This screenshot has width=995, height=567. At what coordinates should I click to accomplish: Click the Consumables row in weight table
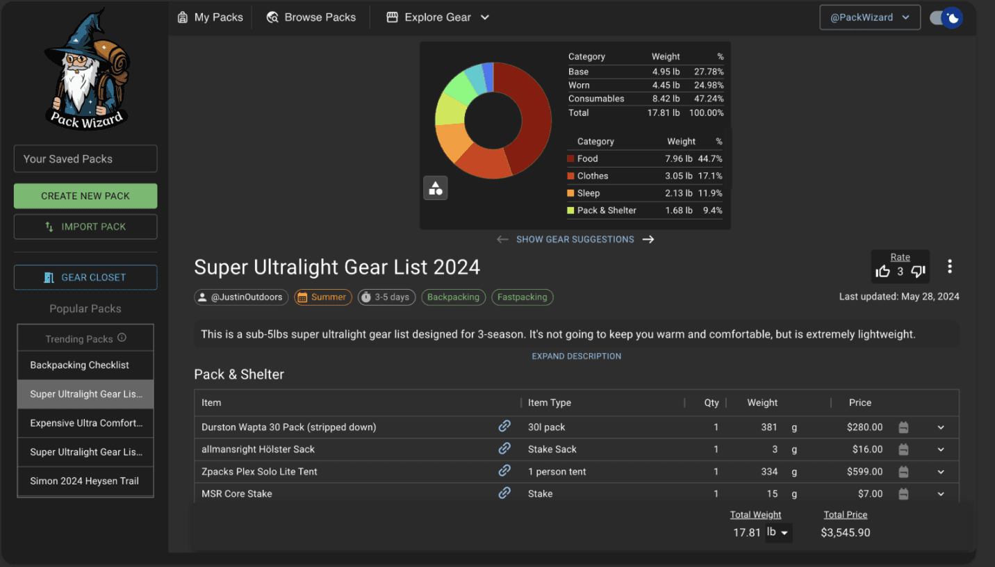(x=645, y=99)
